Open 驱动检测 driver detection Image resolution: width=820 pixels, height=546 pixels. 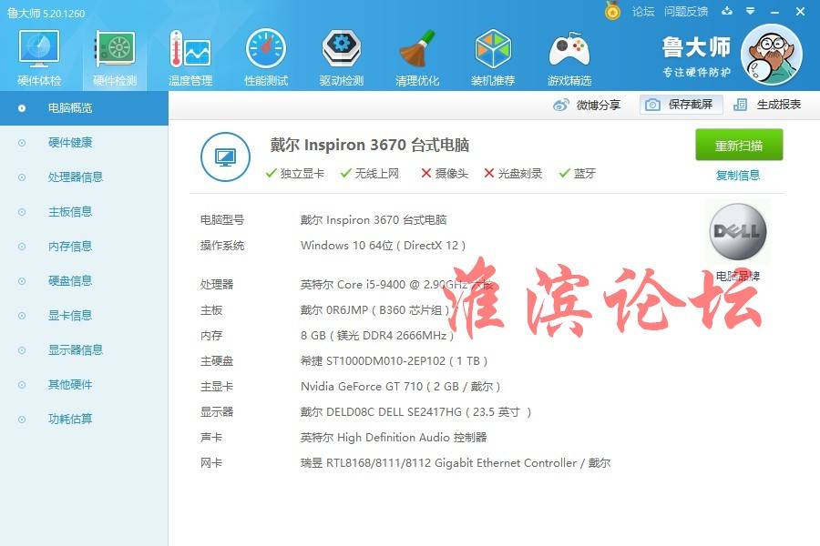click(342, 57)
